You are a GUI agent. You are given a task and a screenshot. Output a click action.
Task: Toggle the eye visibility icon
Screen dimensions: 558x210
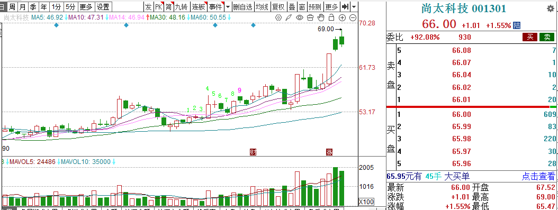300,17
